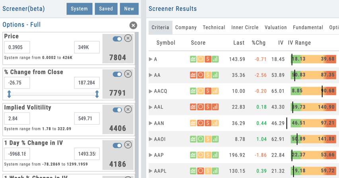Remove the Implied Volitility filter
Image resolution: width=339 pixels, height=178 pixels.
coord(128,109)
